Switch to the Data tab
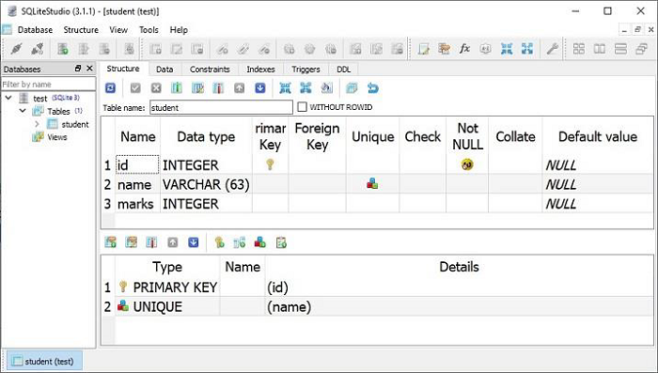 164,70
